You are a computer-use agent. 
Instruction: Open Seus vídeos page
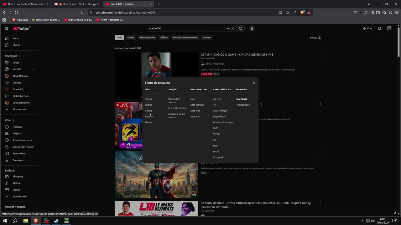point(19,153)
